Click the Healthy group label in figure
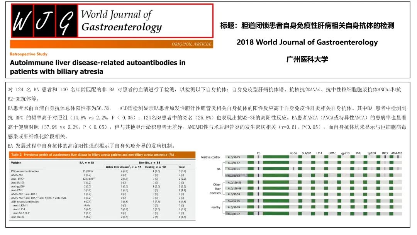The width and height of the screenshot is (417, 235). click(x=215, y=207)
